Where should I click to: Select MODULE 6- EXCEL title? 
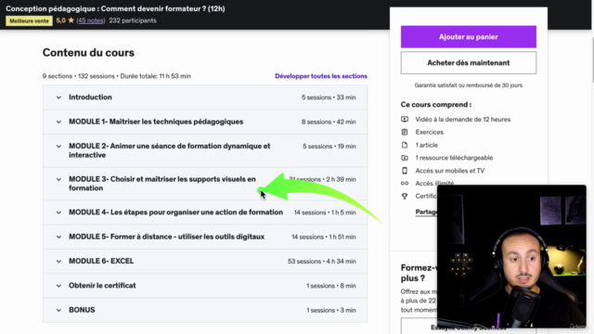tap(101, 262)
